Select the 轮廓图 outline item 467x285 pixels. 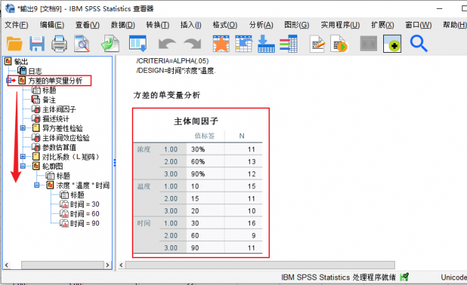click(52, 166)
